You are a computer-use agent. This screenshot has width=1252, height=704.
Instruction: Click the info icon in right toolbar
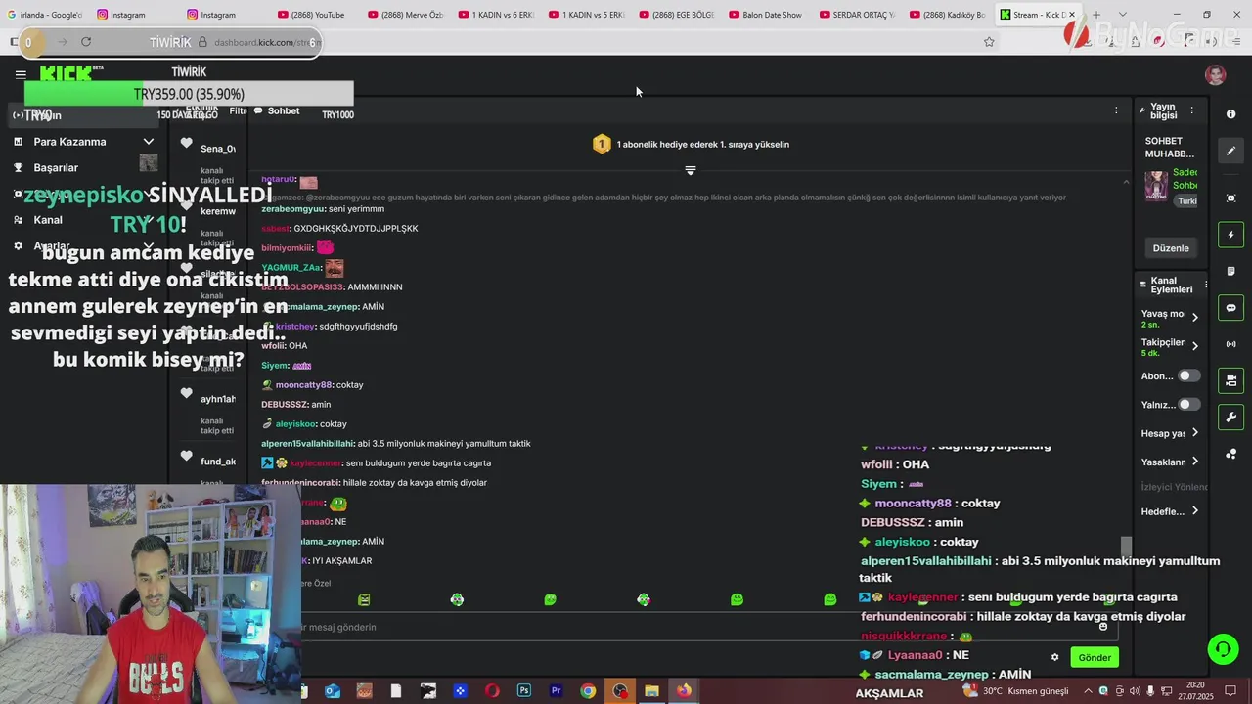pos(1230,114)
